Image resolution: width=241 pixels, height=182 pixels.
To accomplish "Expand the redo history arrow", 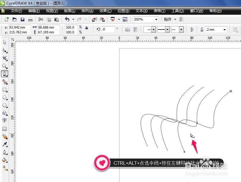I will (86, 19).
